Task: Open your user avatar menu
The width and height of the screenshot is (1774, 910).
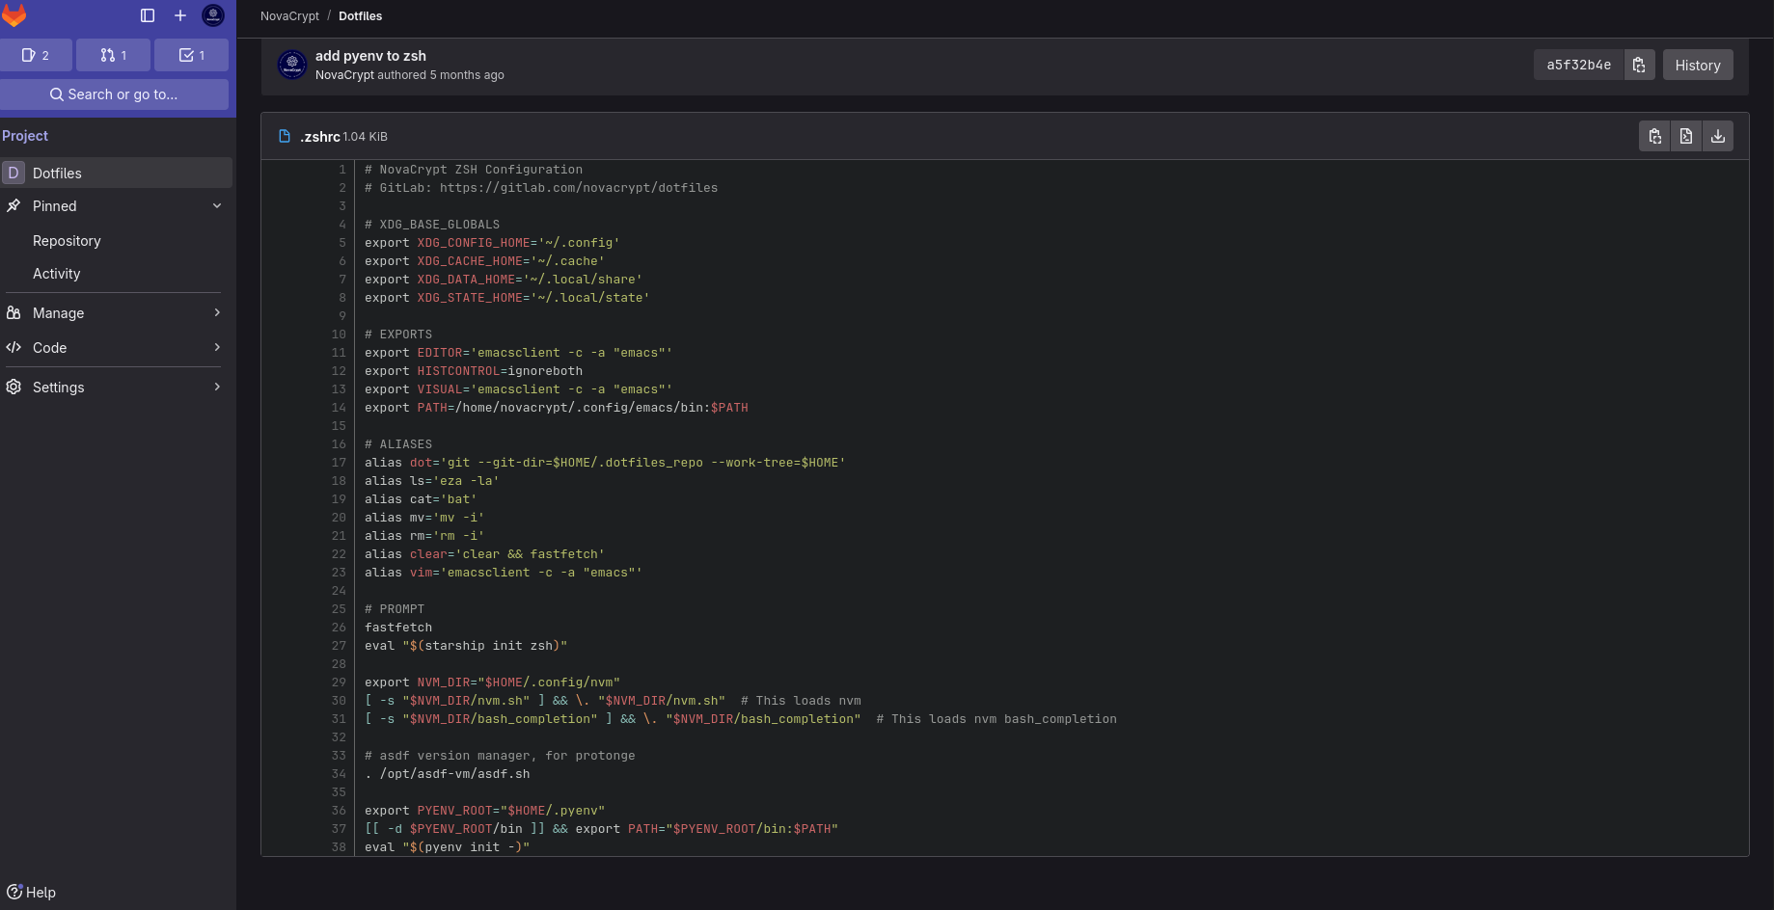Action: (212, 15)
